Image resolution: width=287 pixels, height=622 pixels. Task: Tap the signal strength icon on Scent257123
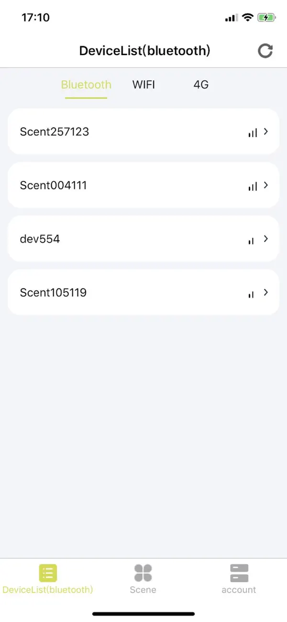pyautogui.click(x=252, y=132)
